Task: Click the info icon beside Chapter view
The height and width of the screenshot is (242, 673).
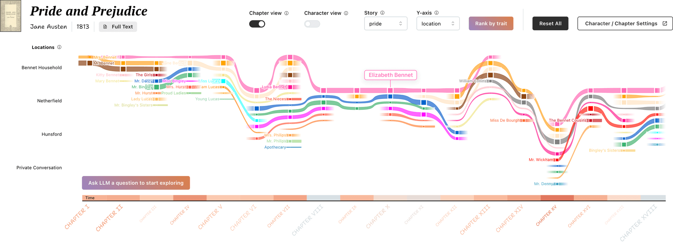Action: [x=286, y=13]
